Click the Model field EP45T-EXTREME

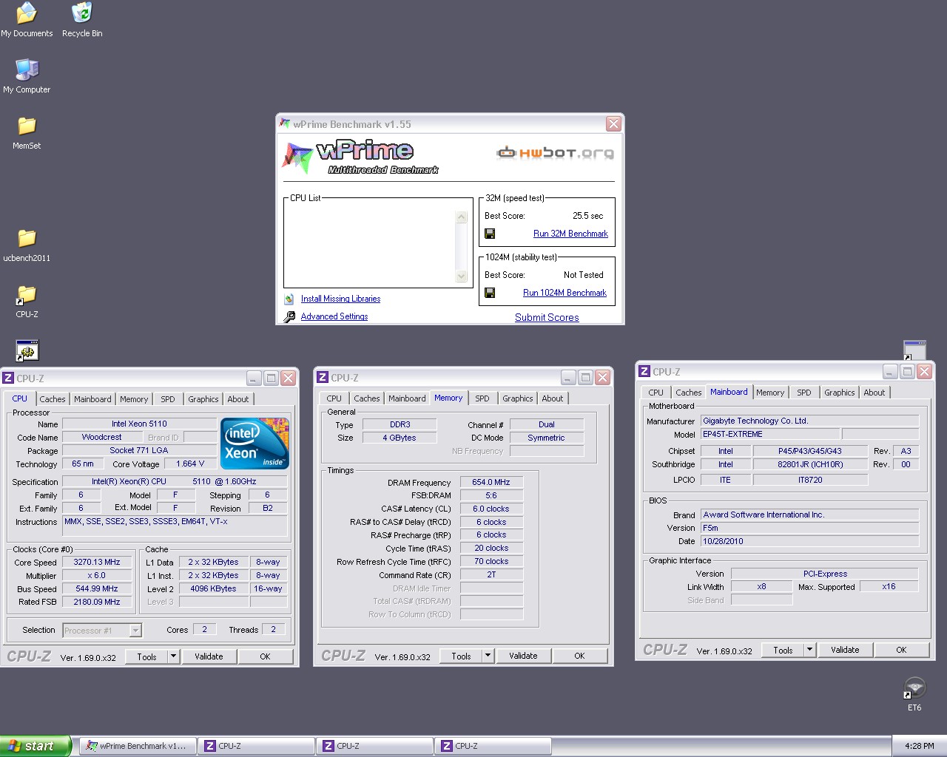[769, 435]
